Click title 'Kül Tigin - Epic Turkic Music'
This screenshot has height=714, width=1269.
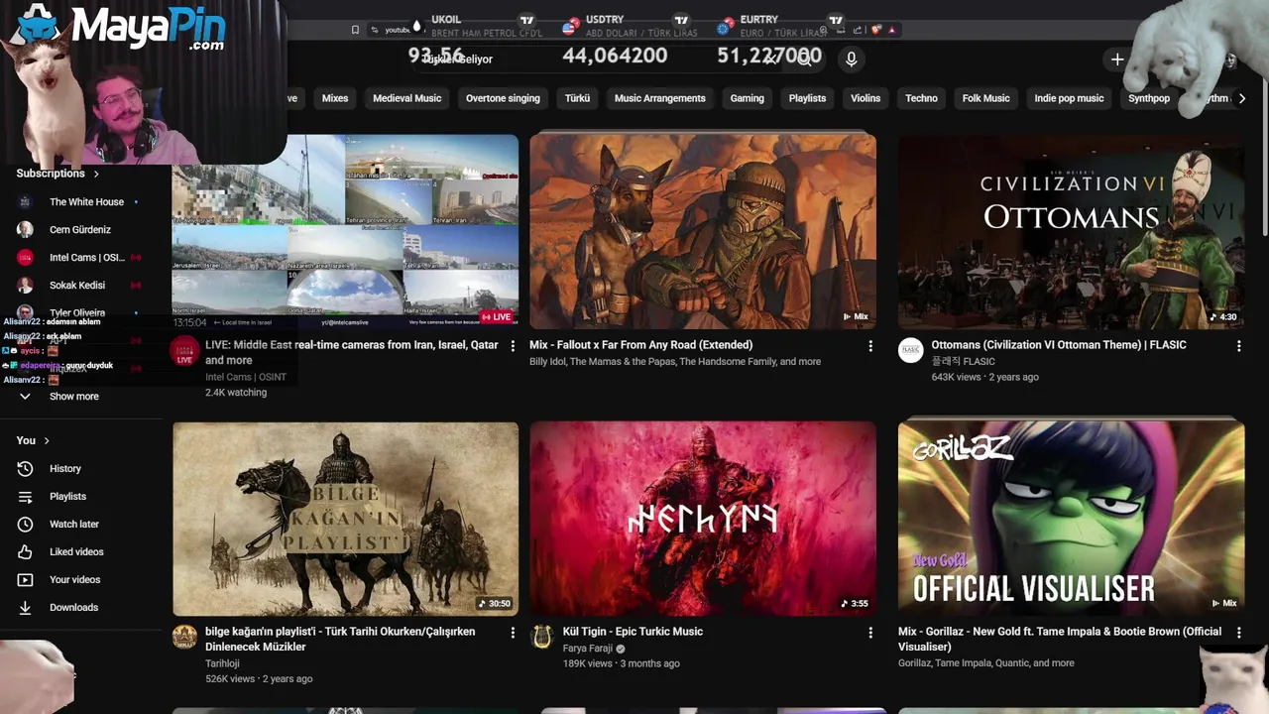[633, 632]
